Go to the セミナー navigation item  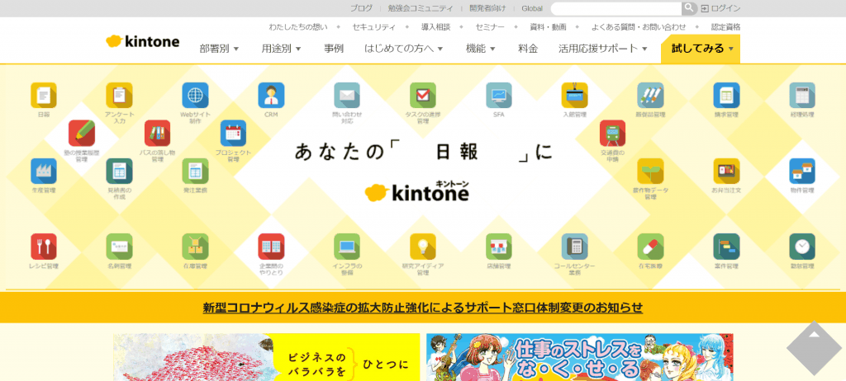click(x=490, y=27)
